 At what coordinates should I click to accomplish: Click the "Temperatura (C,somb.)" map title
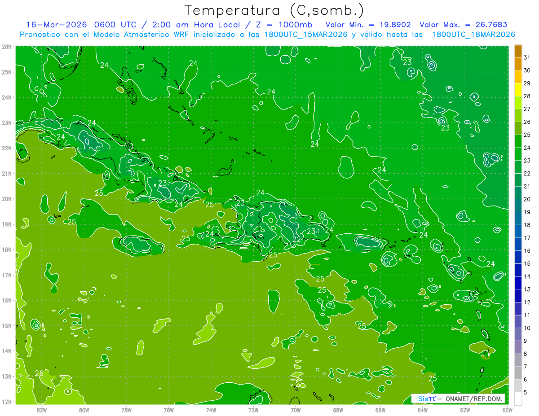(274, 10)
